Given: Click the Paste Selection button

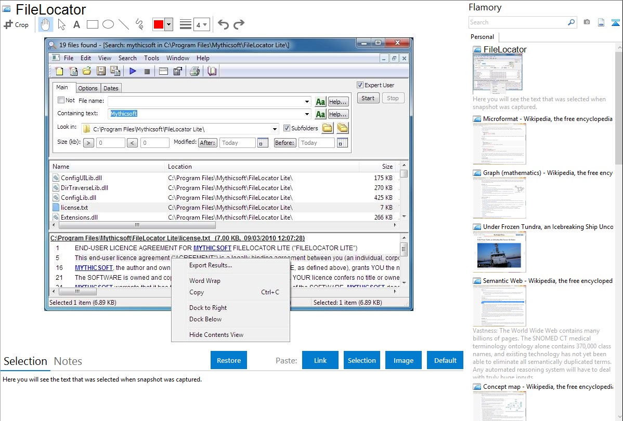Looking at the screenshot, I should (x=361, y=360).
